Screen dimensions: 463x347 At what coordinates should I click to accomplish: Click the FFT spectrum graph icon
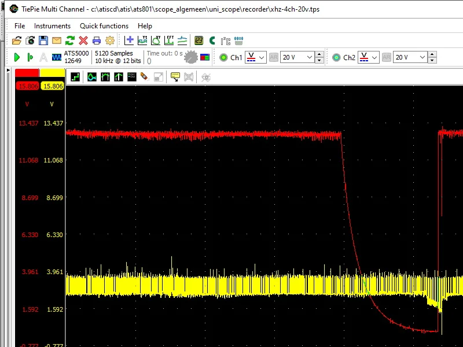(169, 40)
